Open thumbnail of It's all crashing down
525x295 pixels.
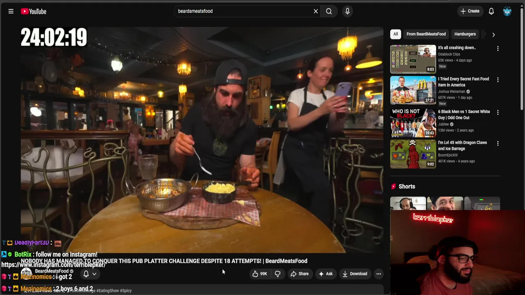pyautogui.click(x=413, y=59)
